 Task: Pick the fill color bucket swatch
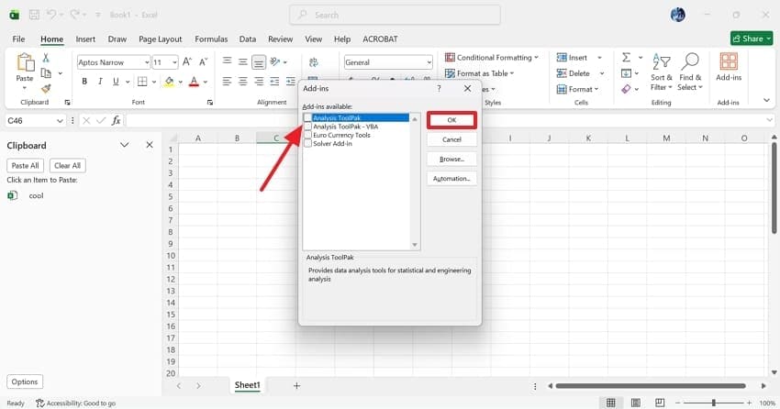click(x=169, y=82)
